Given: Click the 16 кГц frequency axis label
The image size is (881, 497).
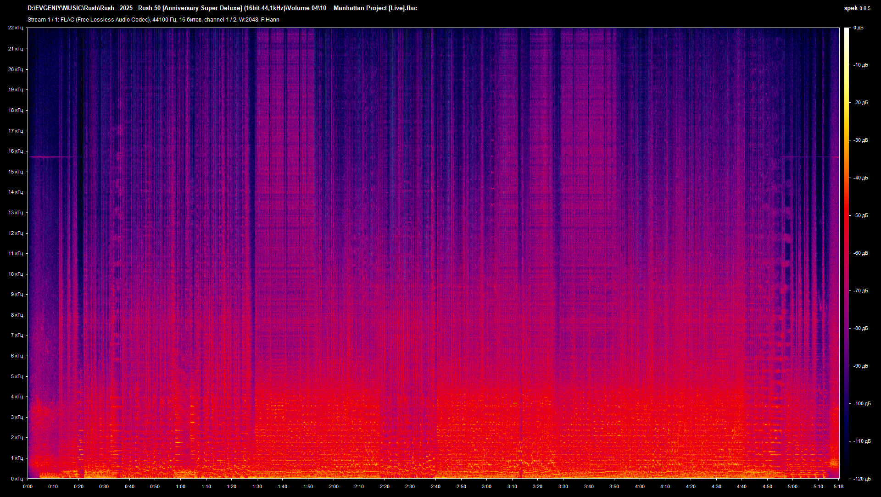Looking at the screenshot, I should [16, 151].
